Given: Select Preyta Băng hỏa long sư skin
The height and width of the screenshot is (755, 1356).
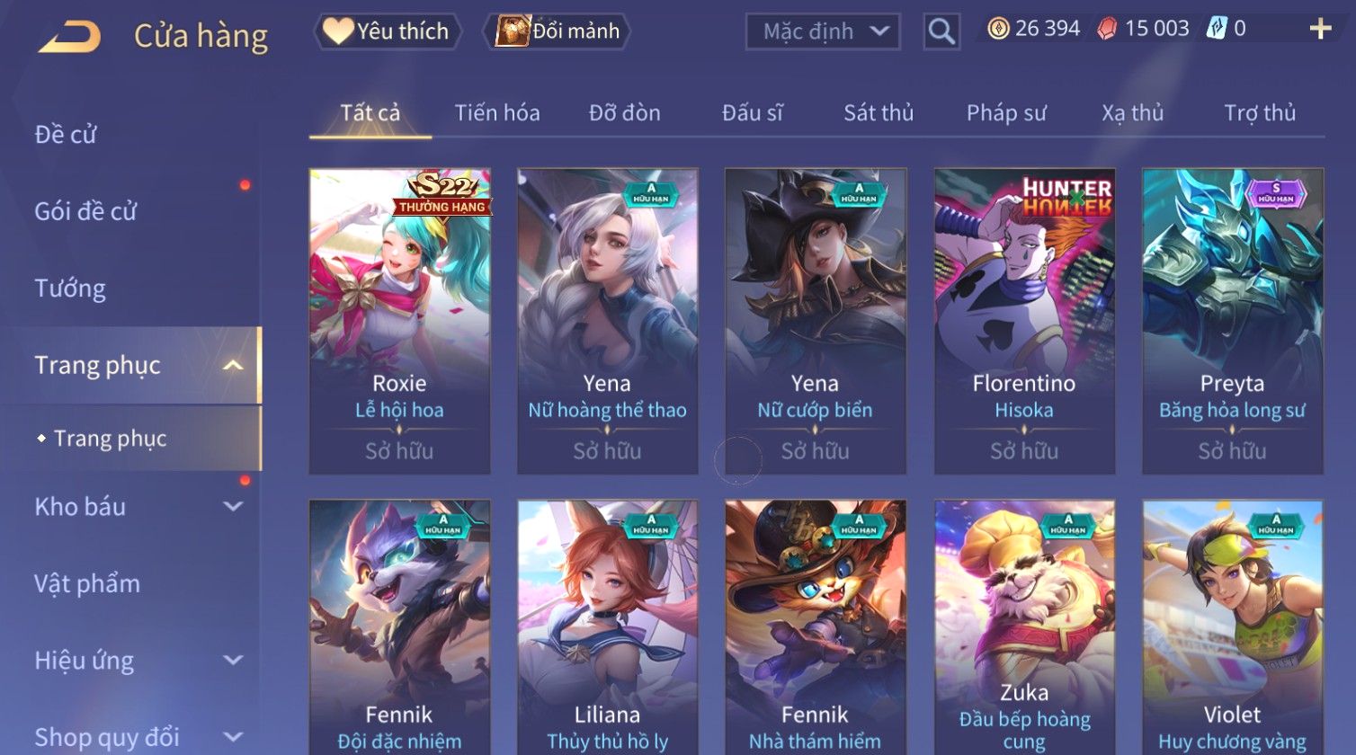Looking at the screenshot, I should 1232,321.
